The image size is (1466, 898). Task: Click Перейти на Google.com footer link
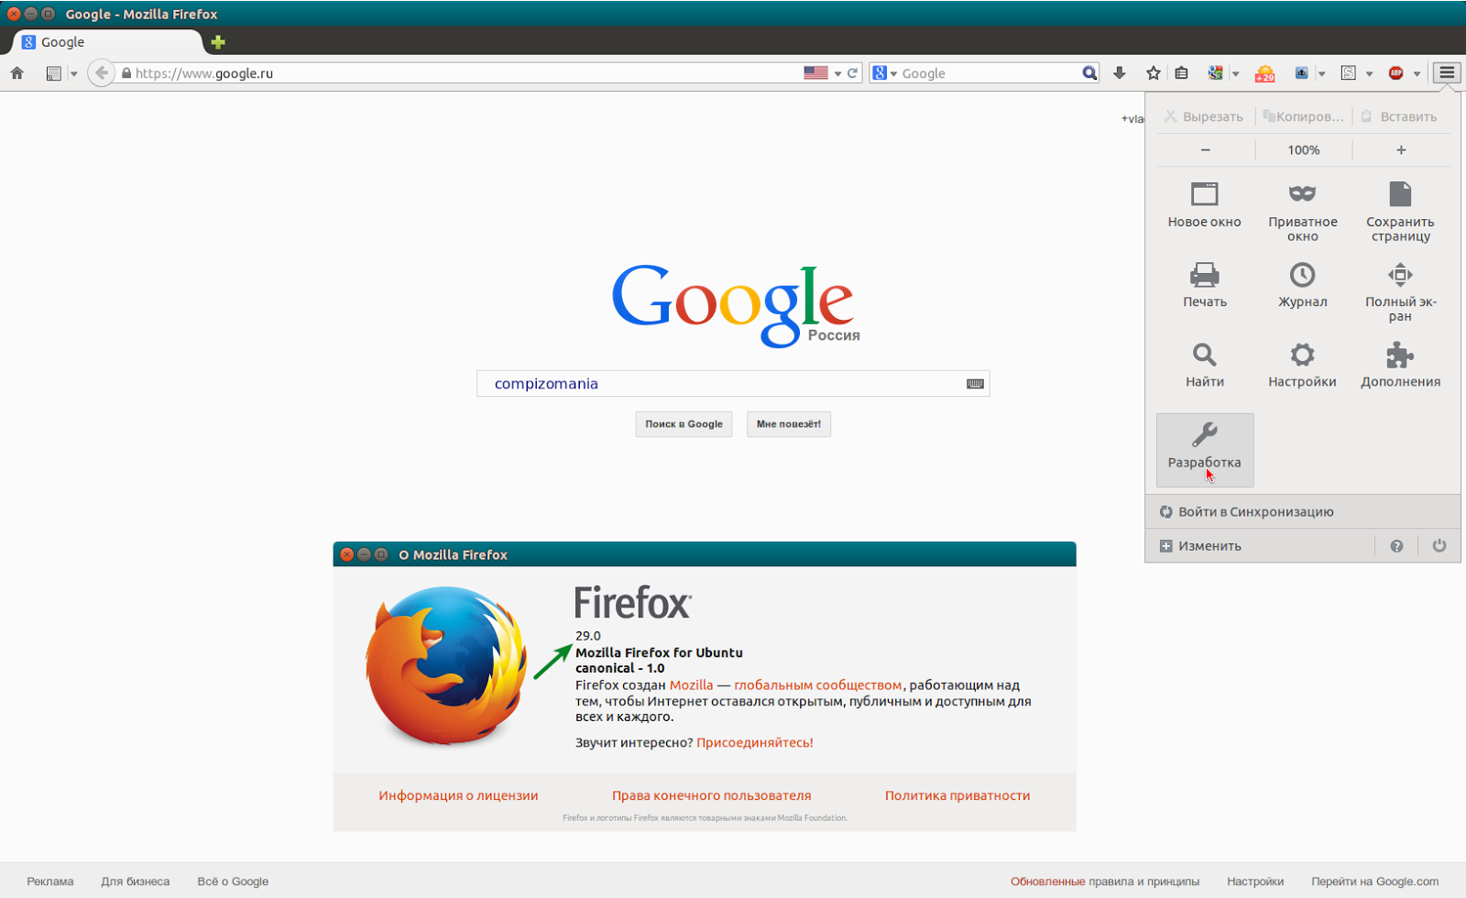1374,882
